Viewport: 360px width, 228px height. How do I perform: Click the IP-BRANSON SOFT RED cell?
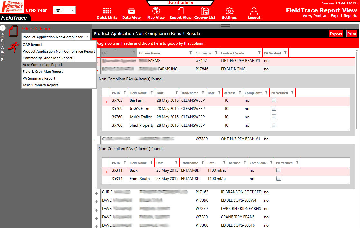coord(241,192)
